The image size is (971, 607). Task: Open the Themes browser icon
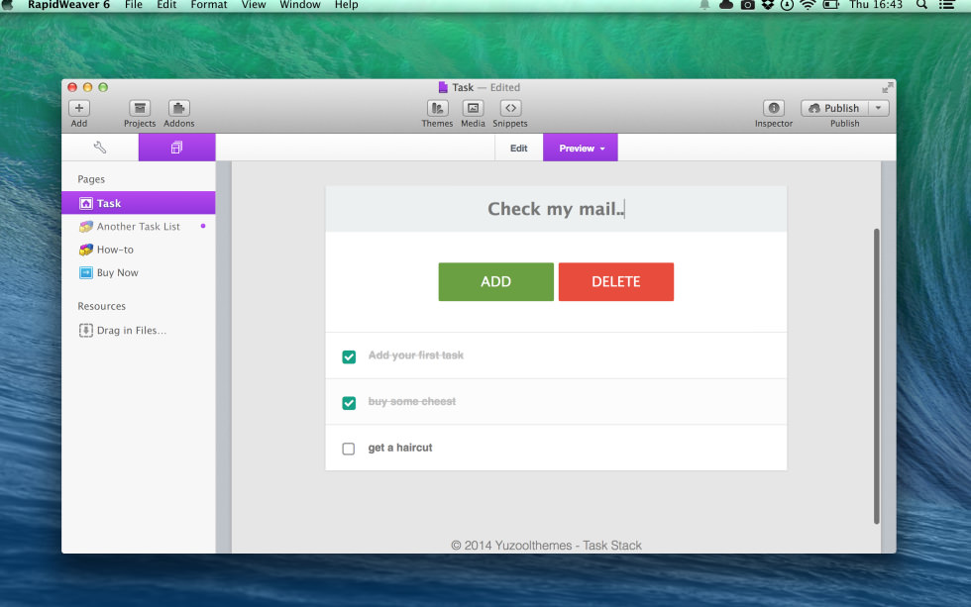[x=437, y=108]
